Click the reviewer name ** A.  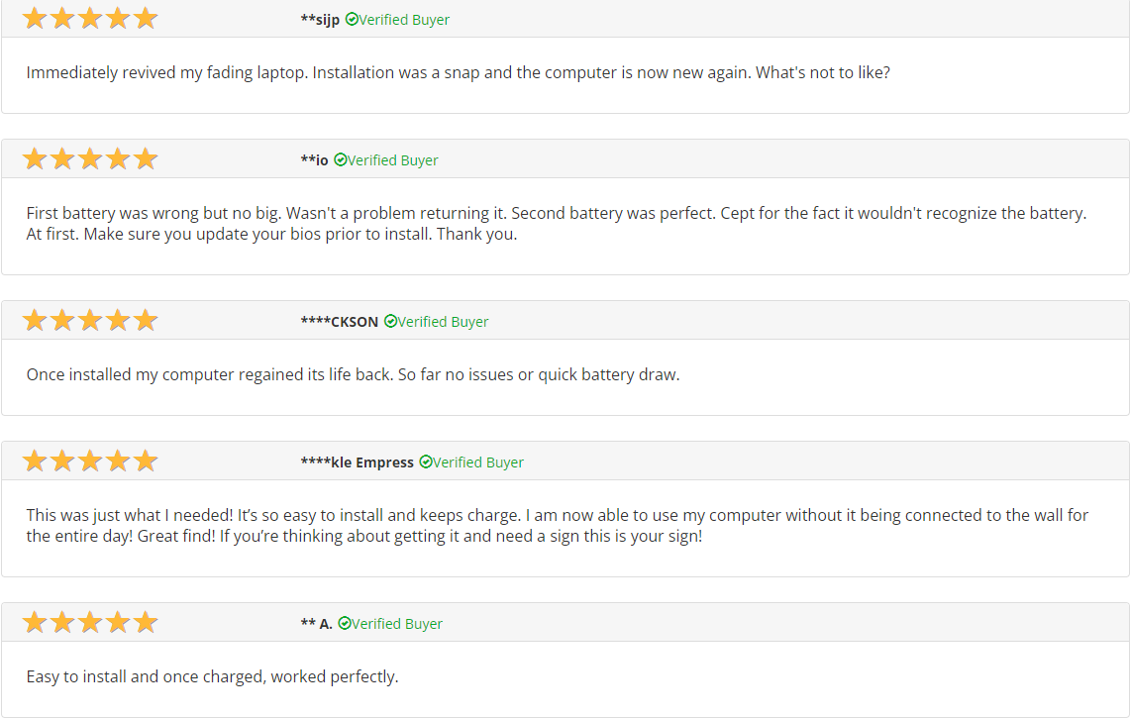(316, 624)
